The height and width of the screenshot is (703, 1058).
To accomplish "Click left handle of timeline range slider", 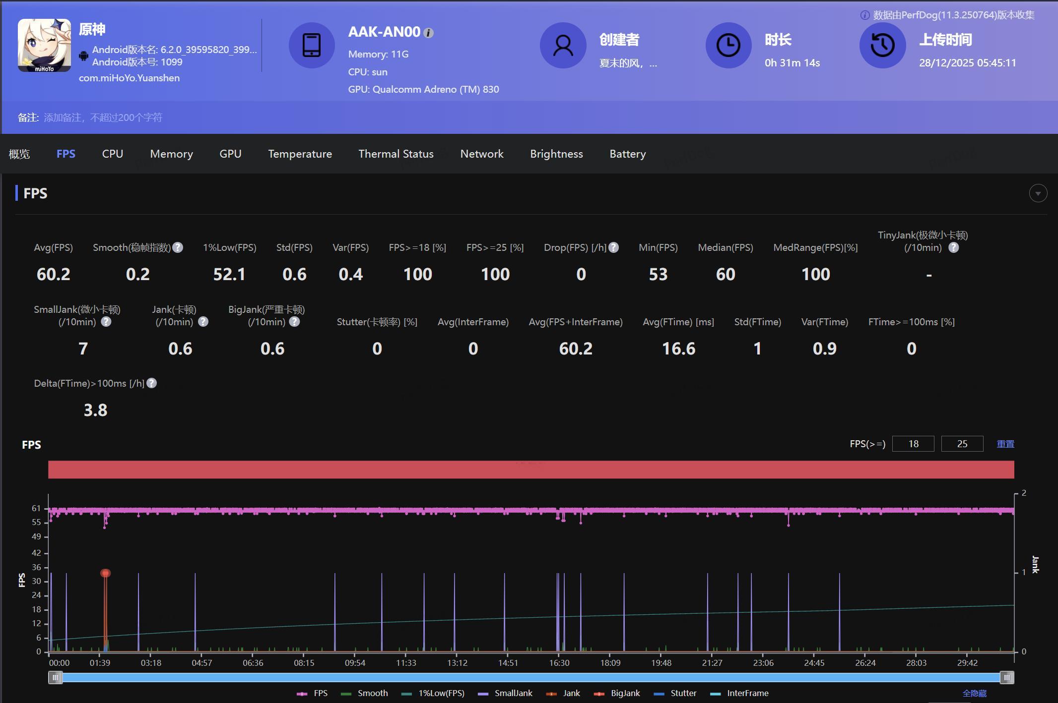I will click(55, 677).
